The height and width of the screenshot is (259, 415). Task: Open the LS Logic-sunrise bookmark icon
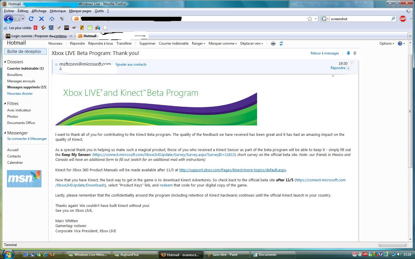point(67,28)
